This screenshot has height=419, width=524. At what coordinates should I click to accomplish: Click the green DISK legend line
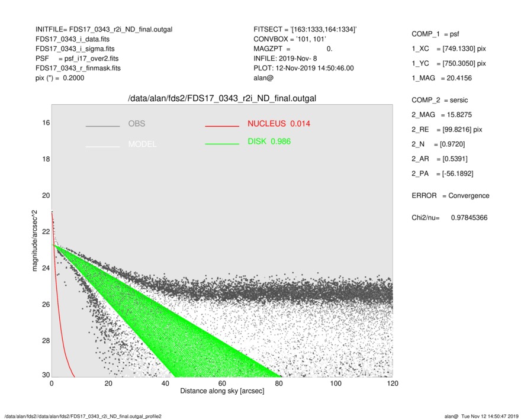tap(222, 144)
